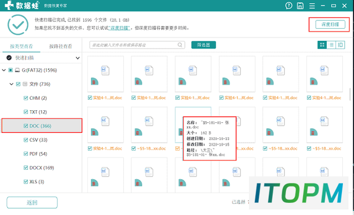Image resolution: width=354 pixels, height=215 pixels.
Task: Collapse the G:(FAT32) tree node
Action: pyautogui.click(x=4, y=70)
